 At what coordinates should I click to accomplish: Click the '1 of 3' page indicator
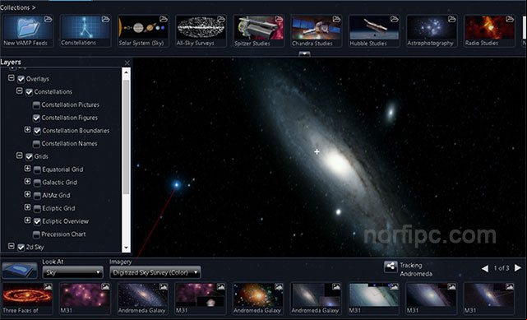[502, 268]
